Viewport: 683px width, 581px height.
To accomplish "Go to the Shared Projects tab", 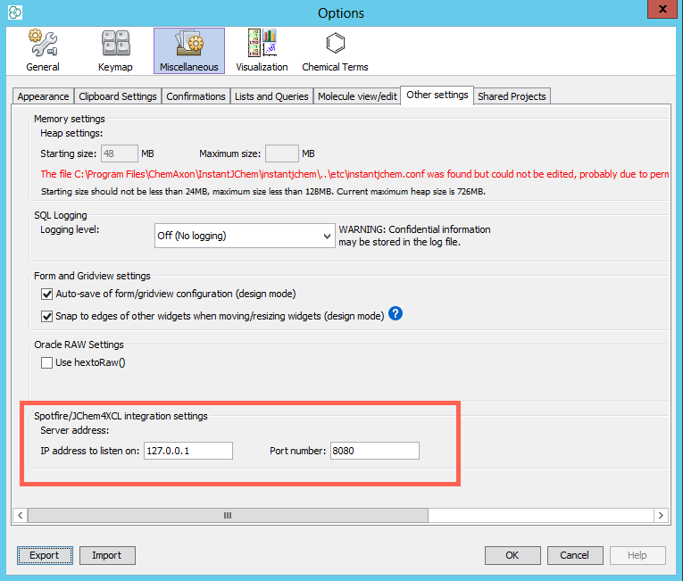I will point(512,96).
